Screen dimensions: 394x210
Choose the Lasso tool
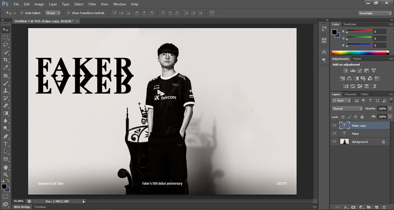click(5, 45)
